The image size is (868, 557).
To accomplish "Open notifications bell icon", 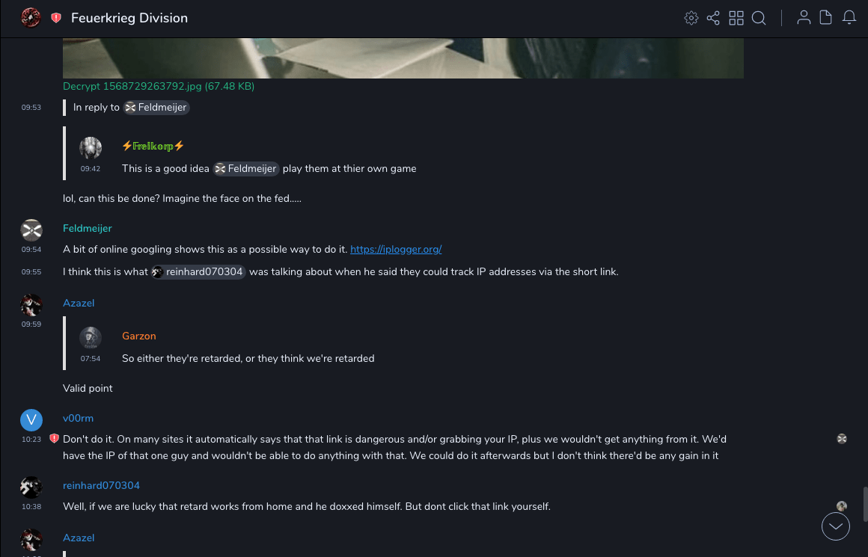I will (x=849, y=18).
